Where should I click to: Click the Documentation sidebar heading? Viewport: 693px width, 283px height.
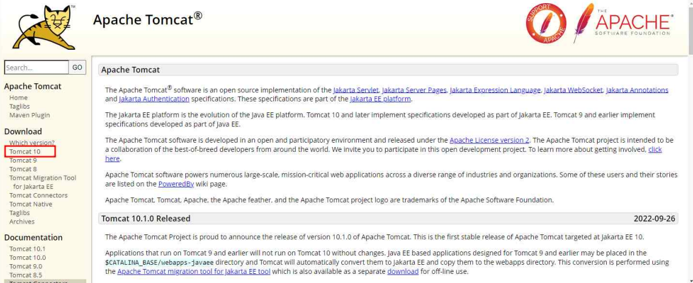[x=33, y=237]
